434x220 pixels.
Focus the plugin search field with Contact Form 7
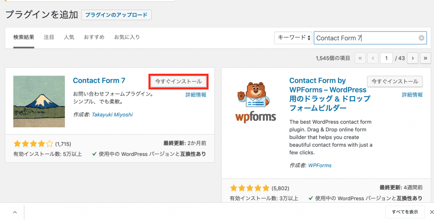(x=370, y=38)
